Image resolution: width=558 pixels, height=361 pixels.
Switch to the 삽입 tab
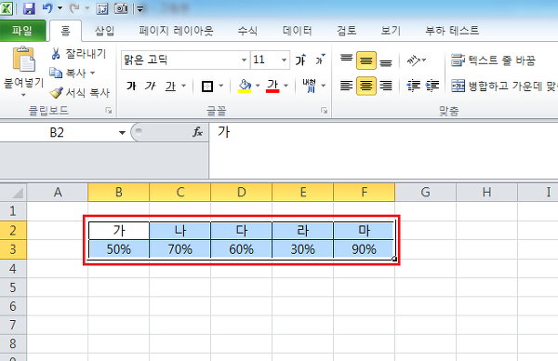click(104, 31)
